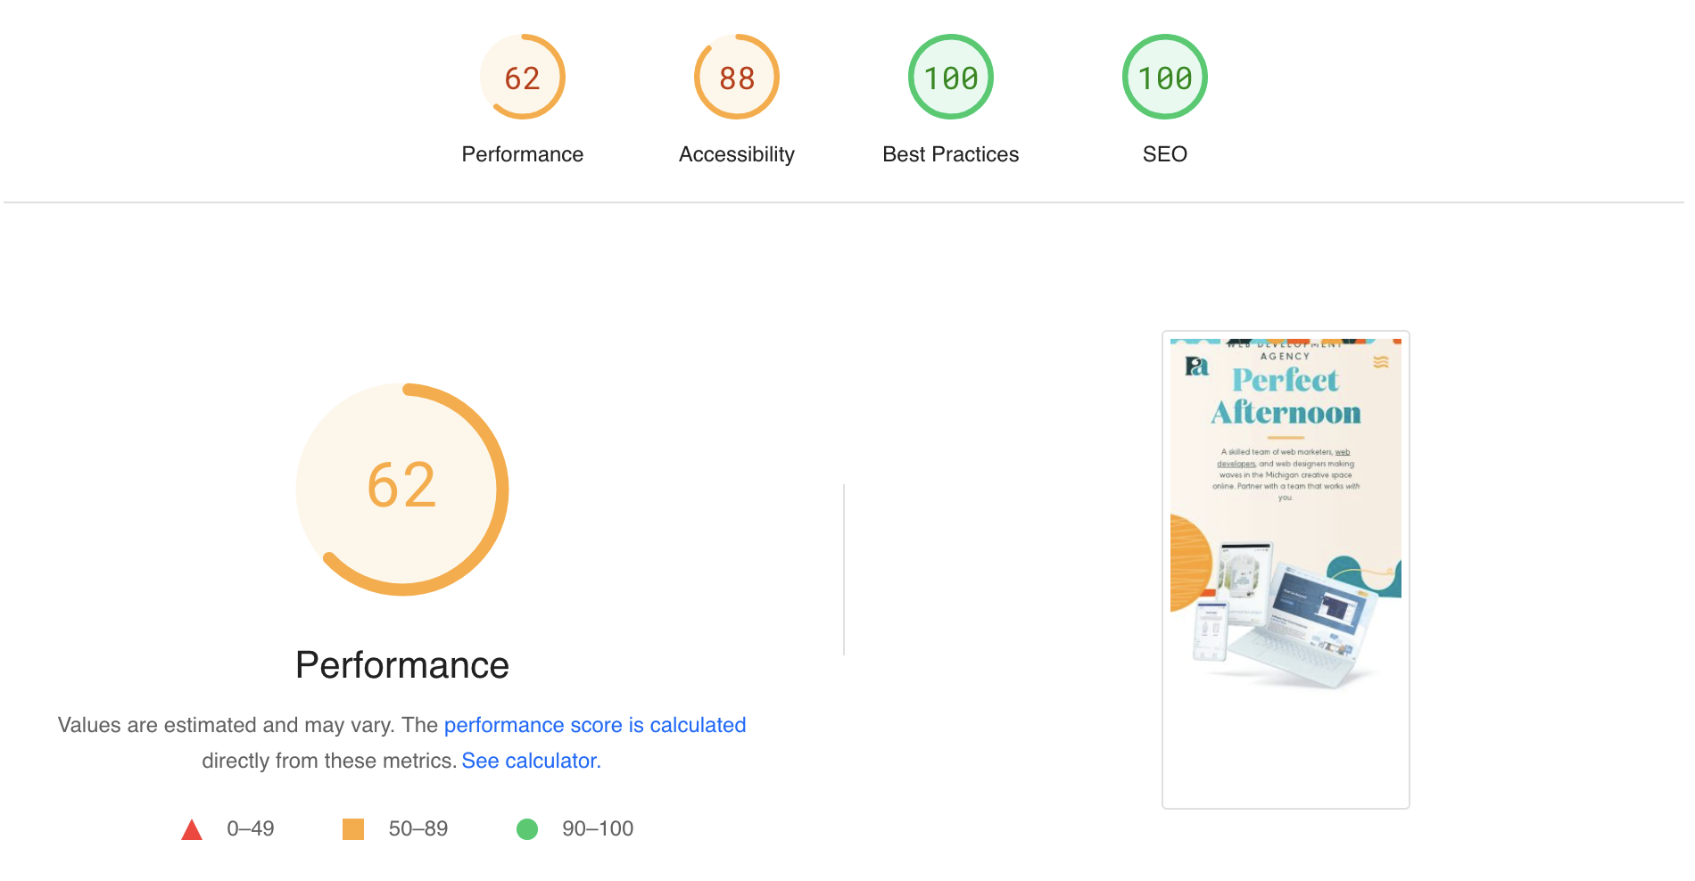Select the top Performance category label
The height and width of the screenshot is (881, 1695).
(522, 154)
